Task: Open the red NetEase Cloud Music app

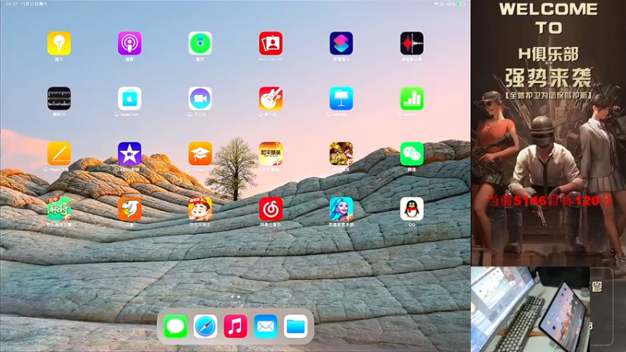Action: click(x=271, y=208)
